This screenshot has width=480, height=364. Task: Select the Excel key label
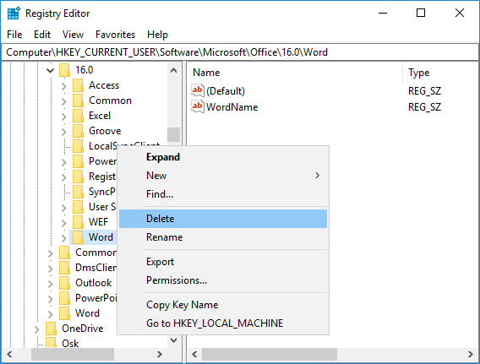(100, 116)
